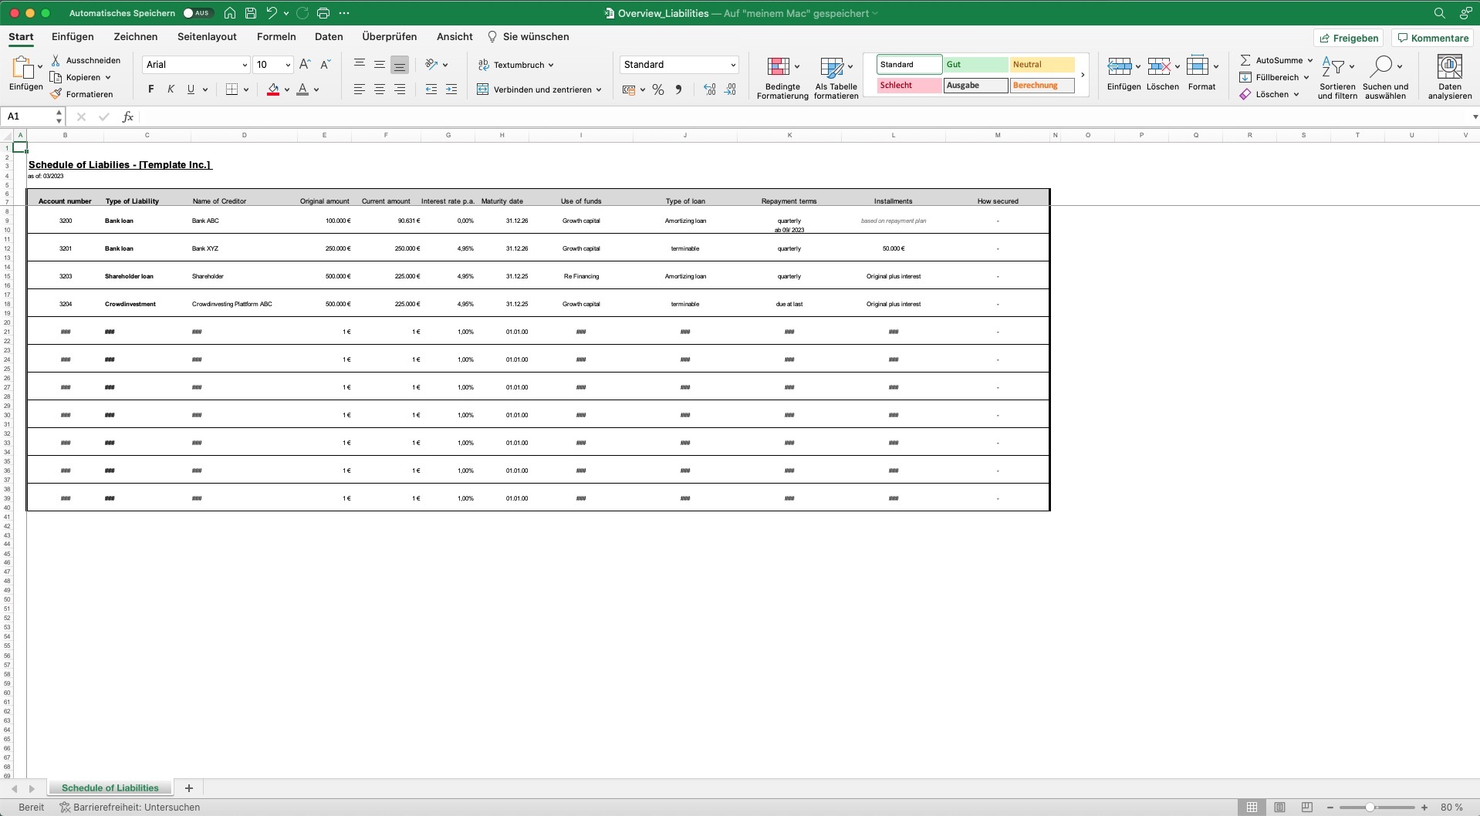Viewport: 1480px width, 816px height.
Task: Open the Seitenlayout ribbon tab
Action: 207,36
